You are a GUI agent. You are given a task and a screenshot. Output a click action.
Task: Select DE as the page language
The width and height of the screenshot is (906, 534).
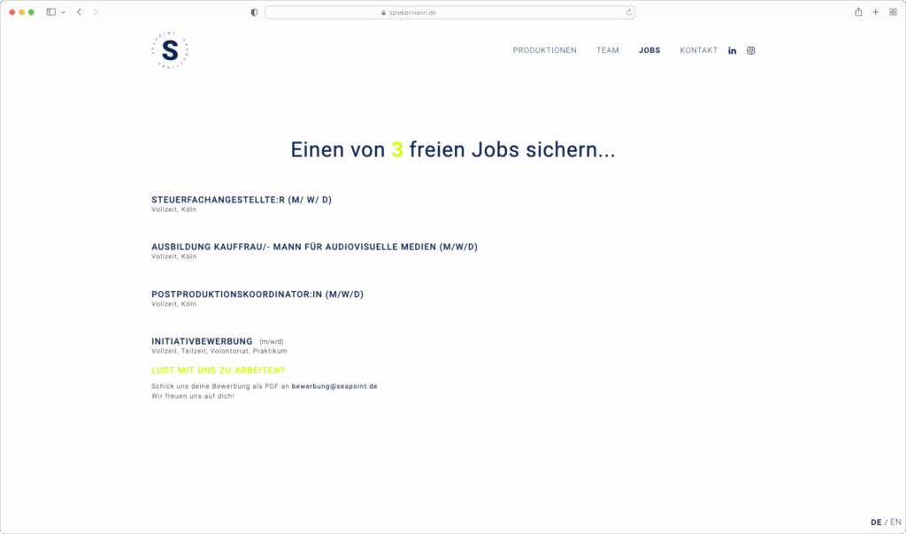click(874, 522)
